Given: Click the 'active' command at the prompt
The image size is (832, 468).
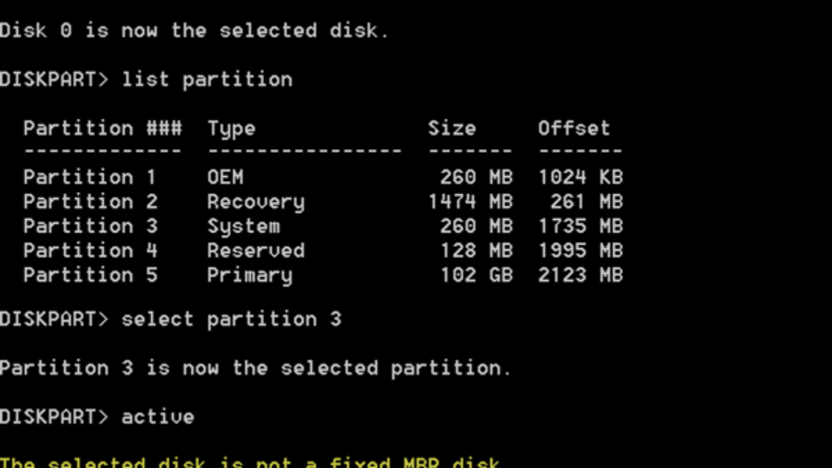Looking at the screenshot, I should 158,417.
